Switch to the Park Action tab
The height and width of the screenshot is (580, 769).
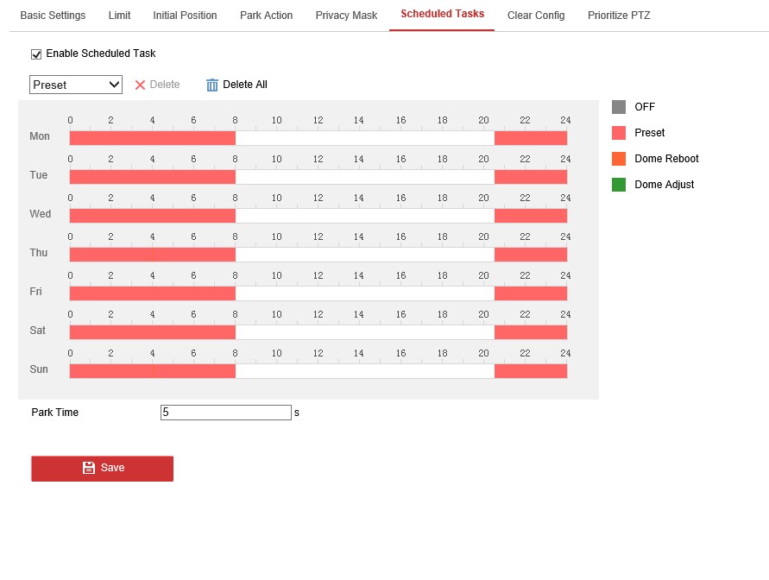(x=266, y=16)
